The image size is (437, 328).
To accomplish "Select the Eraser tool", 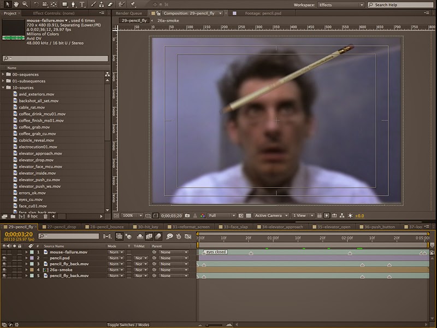I will point(110,4).
